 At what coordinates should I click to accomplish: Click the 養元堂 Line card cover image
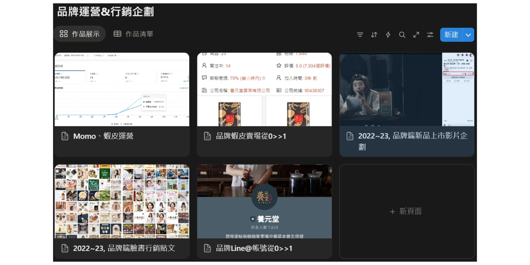click(x=264, y=202)
